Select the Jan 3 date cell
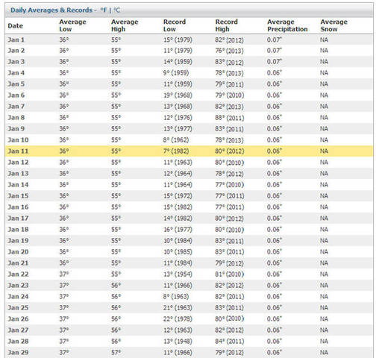The width and height of the screenshot is (376, 358). click(16, 62)
